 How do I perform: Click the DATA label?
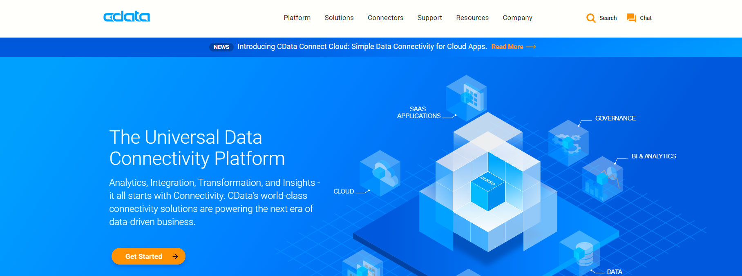coord(615,272)
